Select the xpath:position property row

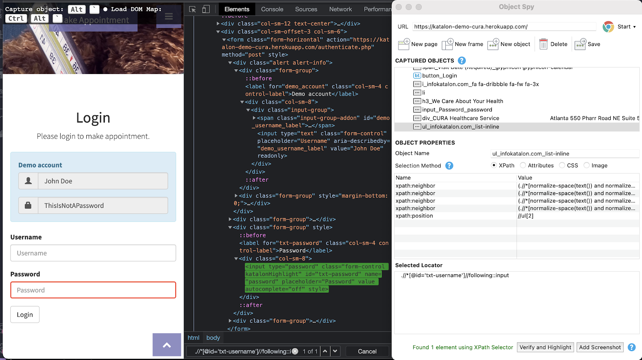pos(517,216)
